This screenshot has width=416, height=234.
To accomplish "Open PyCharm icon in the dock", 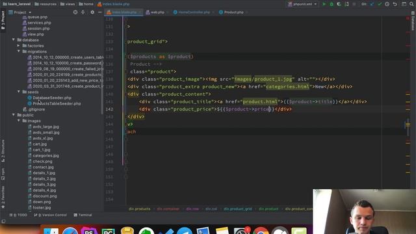I will 109,231.
